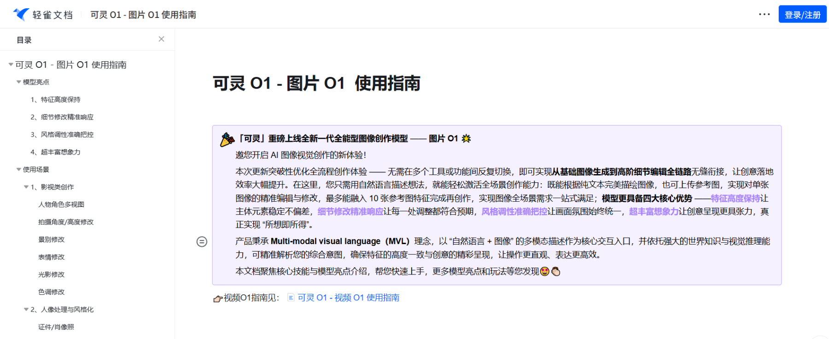This screenshot has width=829, height=339.
Task: Open 可灵 O1 - 视频 O1 使用指南 link
Action: click(x=348, y=298)
